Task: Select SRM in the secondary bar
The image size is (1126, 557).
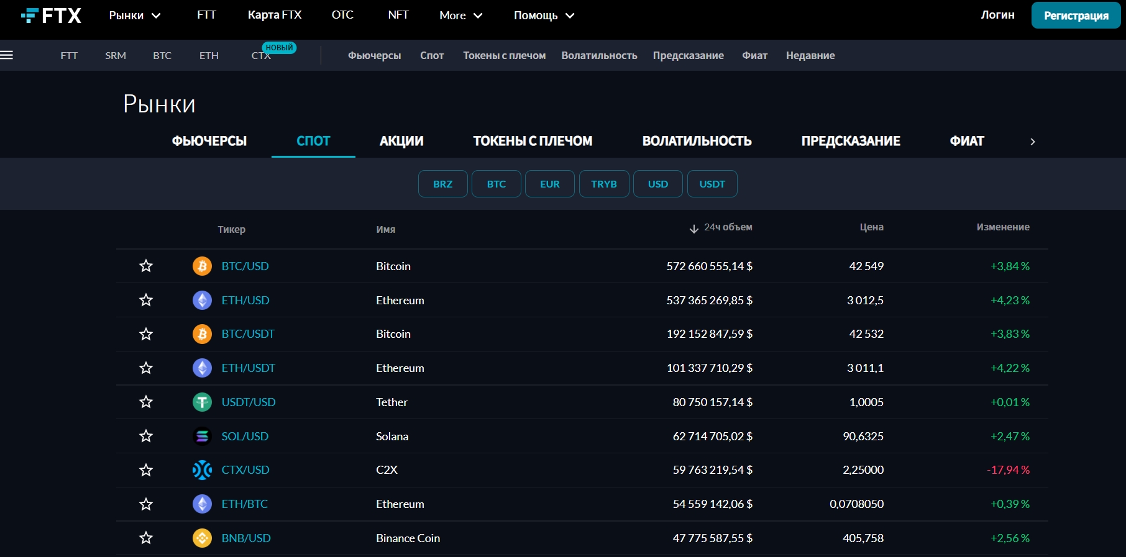Action: pos(116,55)
